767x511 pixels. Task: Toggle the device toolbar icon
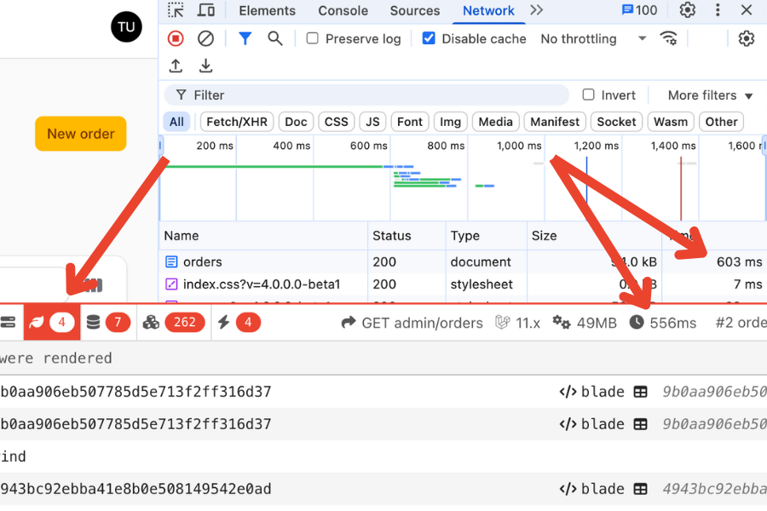[x=205, y=10]
